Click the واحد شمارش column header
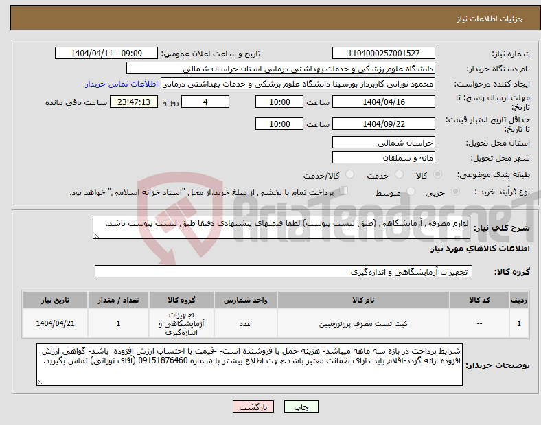The width and height of the screenshot is (541, 425). tap(245, 300)
